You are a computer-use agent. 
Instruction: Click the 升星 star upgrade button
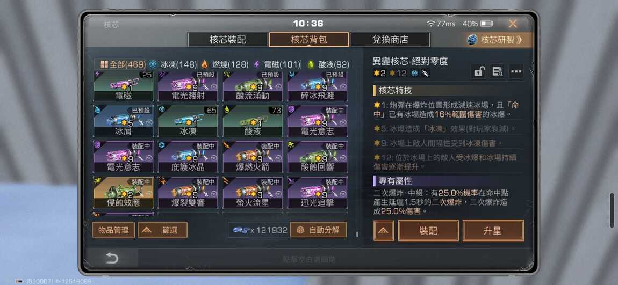[x=493, y=231]
